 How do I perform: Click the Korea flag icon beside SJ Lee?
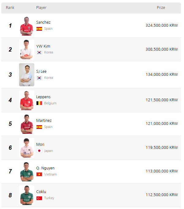click(x=39, y=78)
